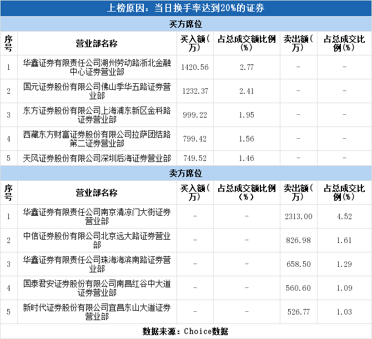Click 序号 header in buyer table
This screenshot has width=372, height=339.
point(8,44)
